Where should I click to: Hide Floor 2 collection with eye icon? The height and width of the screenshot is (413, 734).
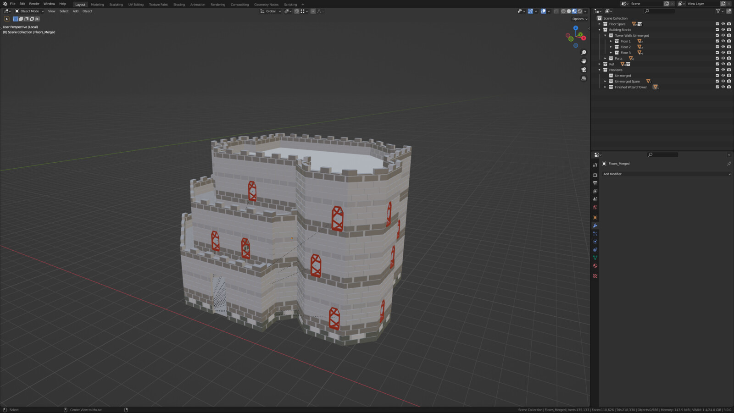(723, 47)
